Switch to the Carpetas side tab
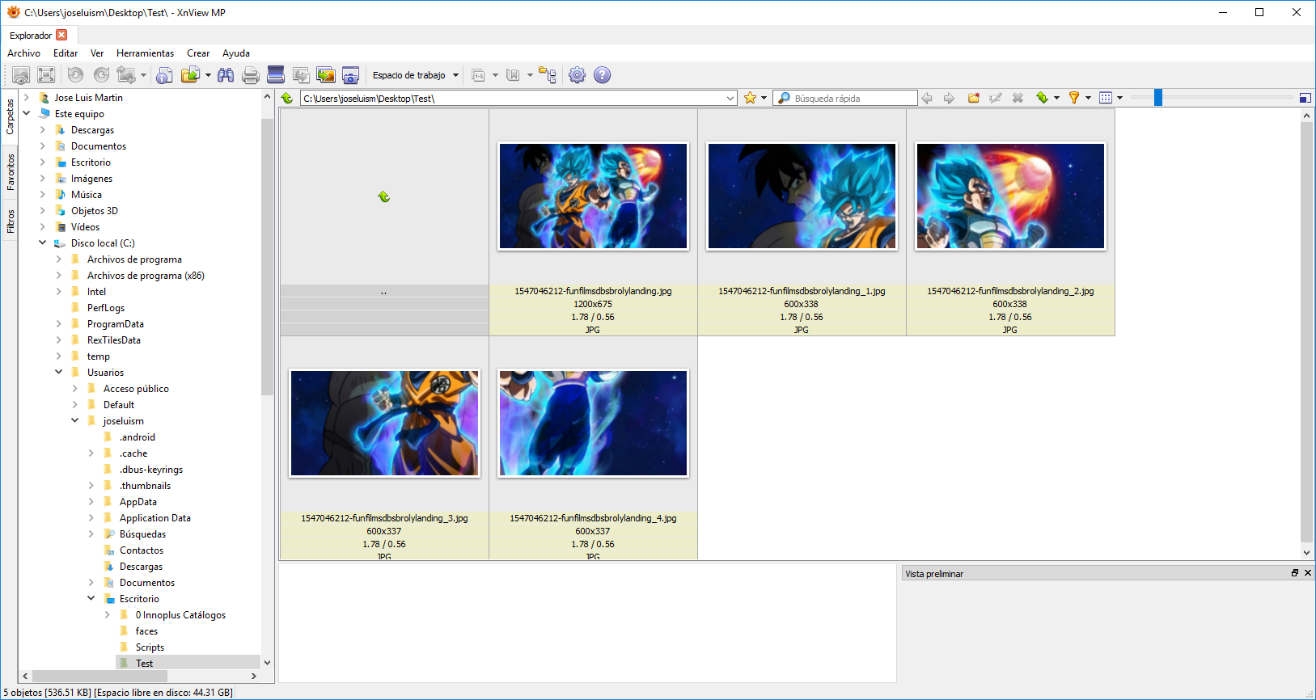1316x700 pixels. click(11, 116)
